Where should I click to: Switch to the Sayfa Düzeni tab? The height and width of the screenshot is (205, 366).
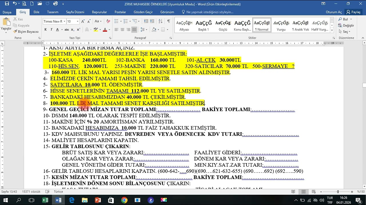75,12
